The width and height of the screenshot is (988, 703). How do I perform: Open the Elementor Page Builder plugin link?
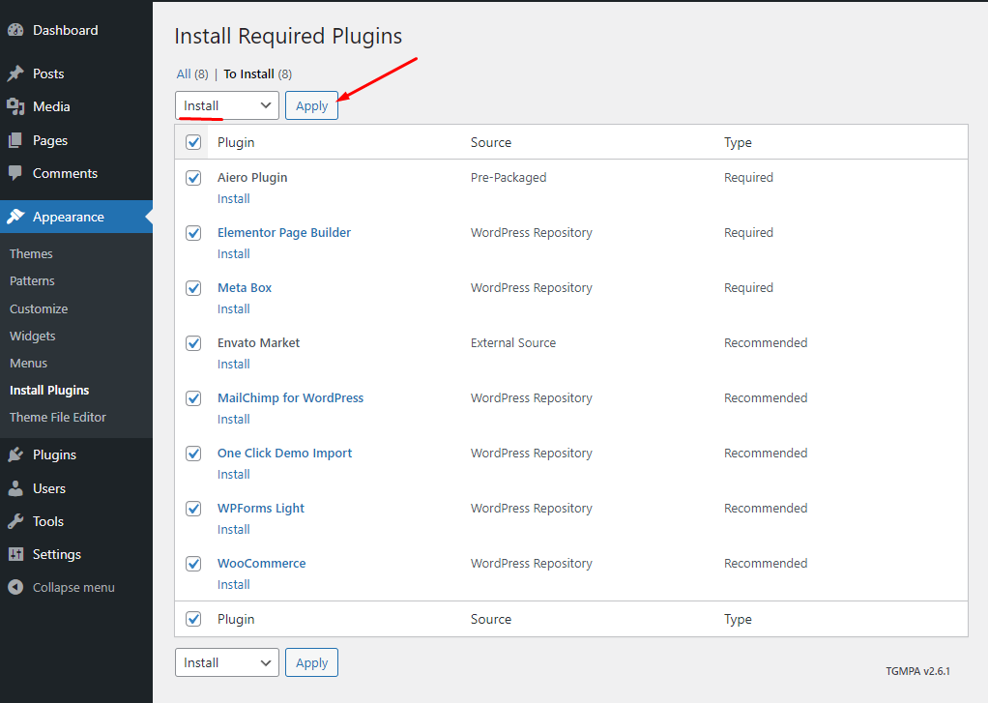284,233
